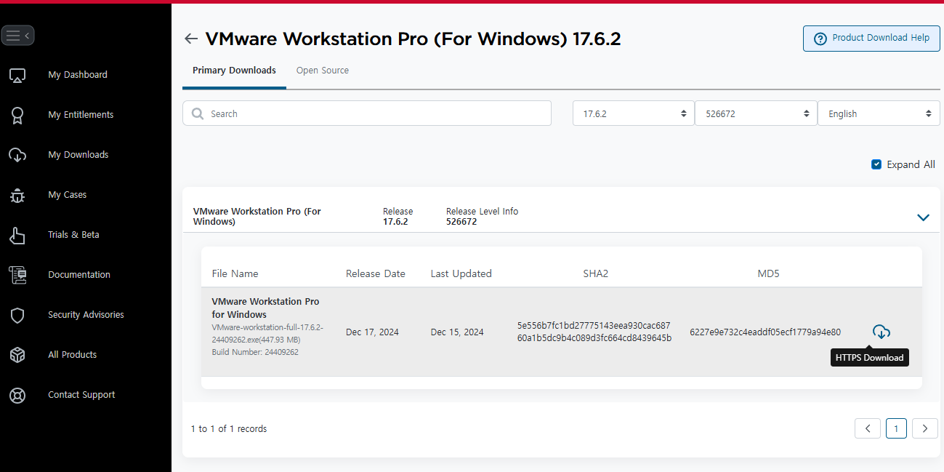Click the VMware Workstation Pro for Windows file name
Viewport: 944px width, 472px height.
(x=265, y=308)
